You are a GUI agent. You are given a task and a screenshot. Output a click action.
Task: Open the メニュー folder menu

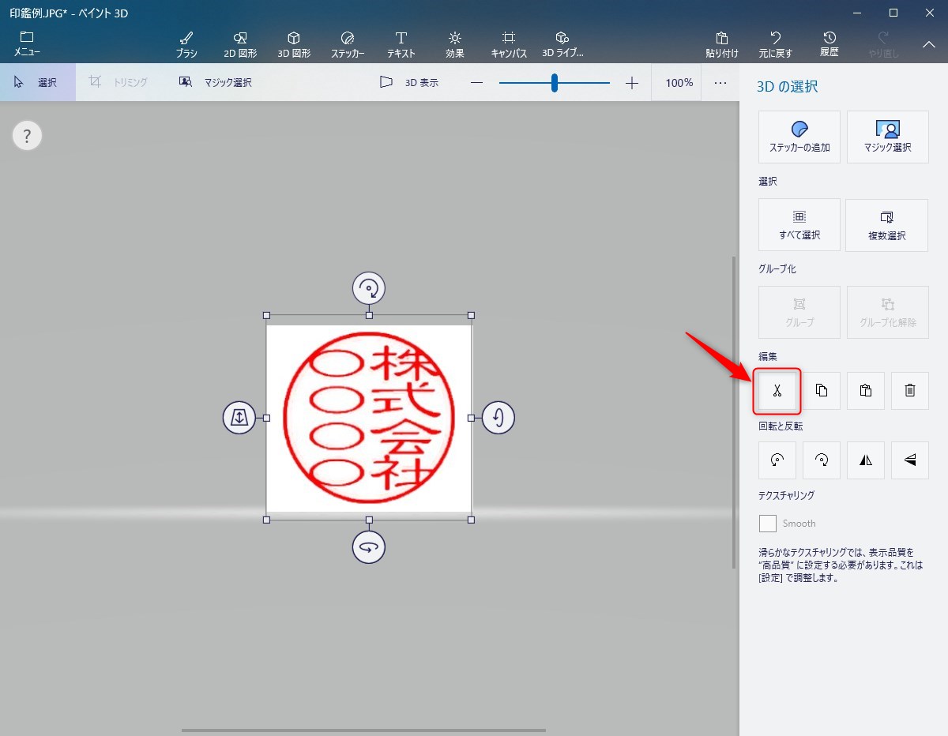click(27, 44)
